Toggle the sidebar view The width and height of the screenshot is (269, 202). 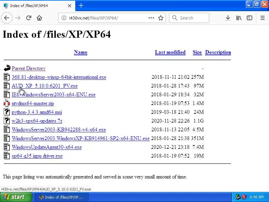[249, 18]
